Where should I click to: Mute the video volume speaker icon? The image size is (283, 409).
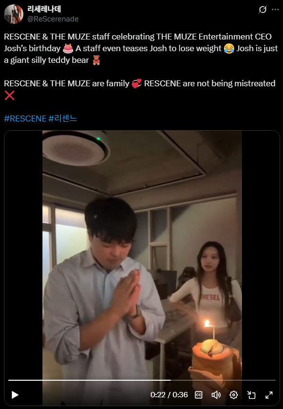[x=216, y=395]
